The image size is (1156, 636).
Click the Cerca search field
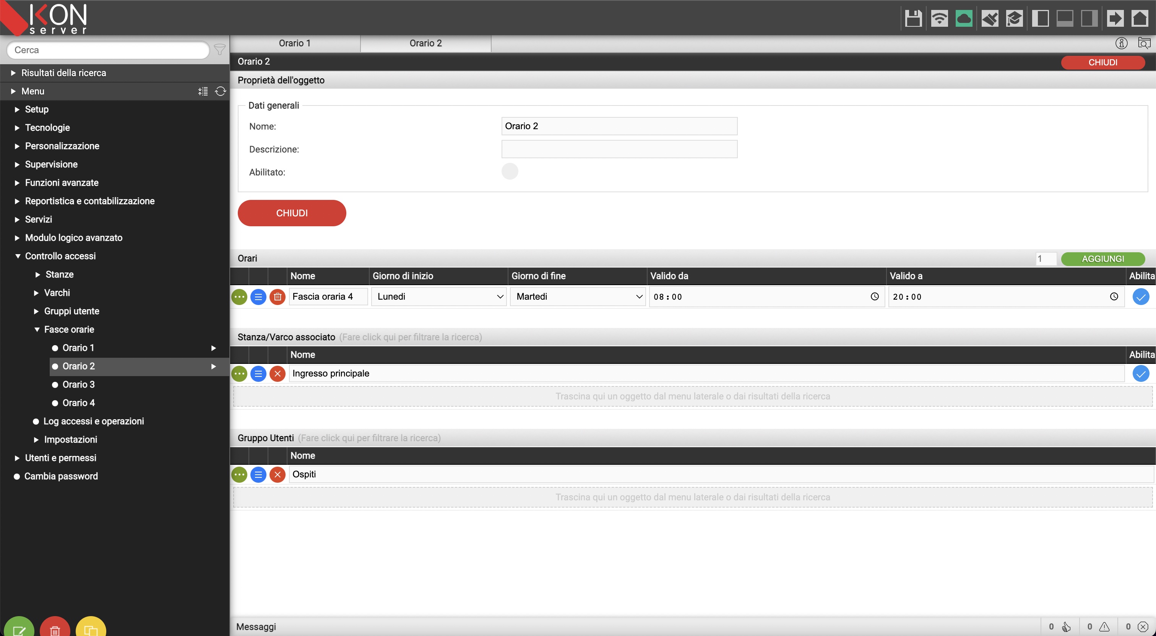pyautogui.click(x=108, y=50)
